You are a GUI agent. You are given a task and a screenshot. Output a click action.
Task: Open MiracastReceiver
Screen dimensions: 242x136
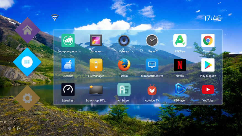pos(152,65)
